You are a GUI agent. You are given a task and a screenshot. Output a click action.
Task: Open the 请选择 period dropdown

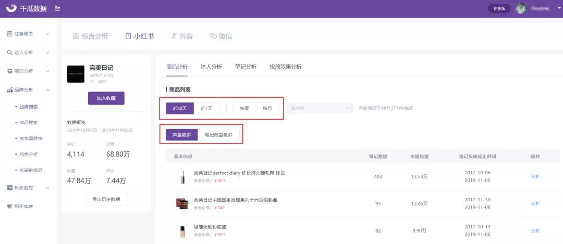pos(319,108)
